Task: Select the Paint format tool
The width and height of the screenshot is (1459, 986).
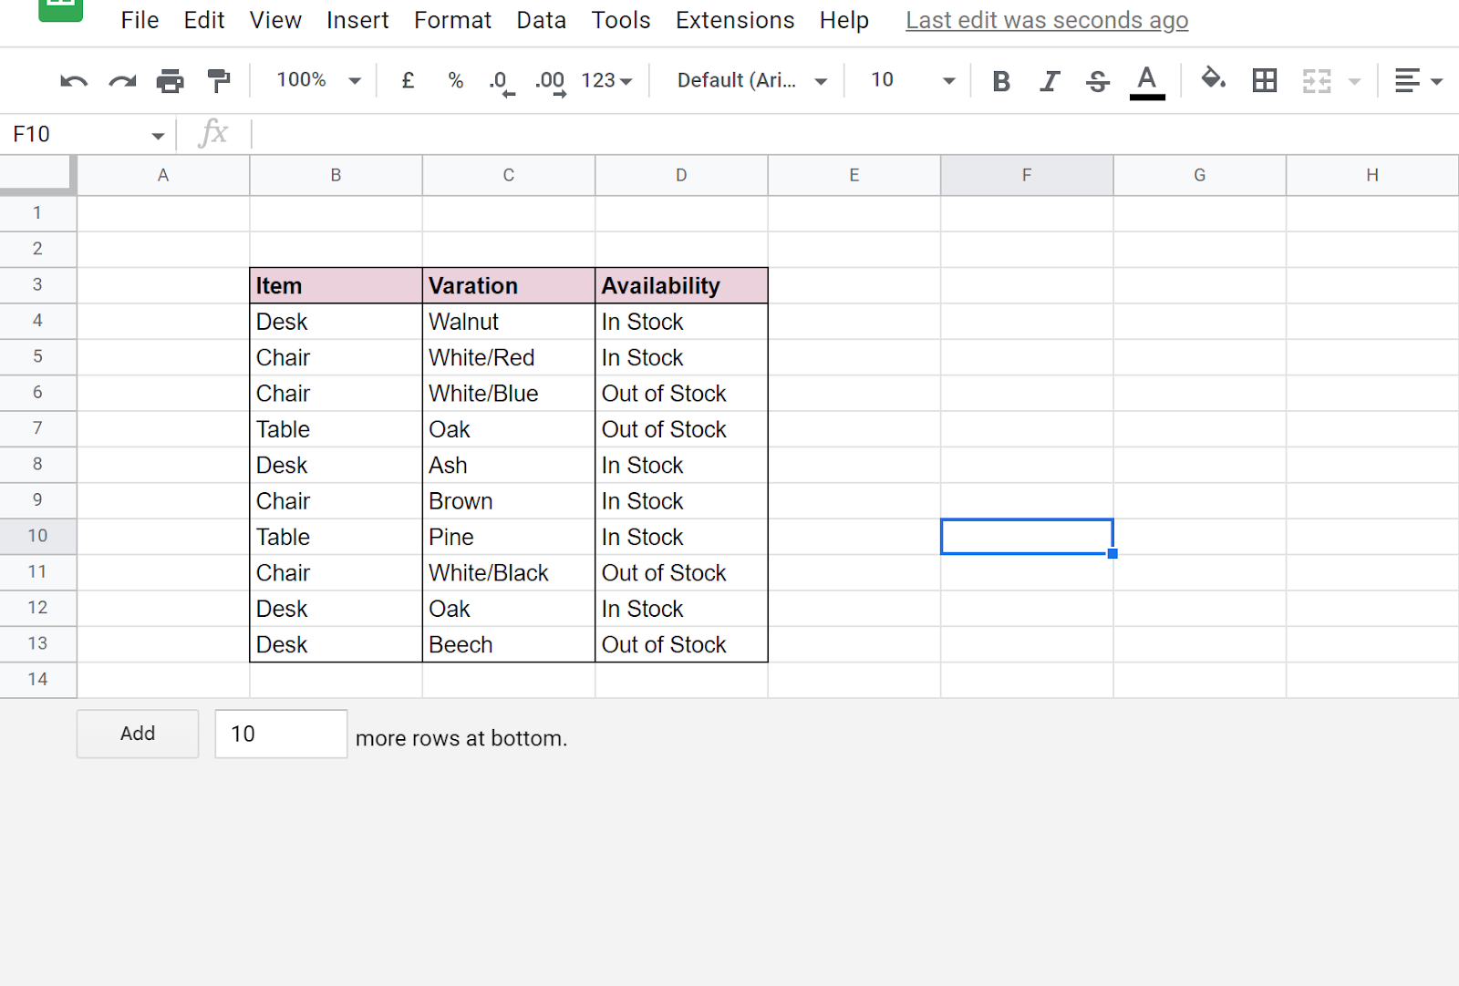Action: pyautogui.click(x=218, y=80)
